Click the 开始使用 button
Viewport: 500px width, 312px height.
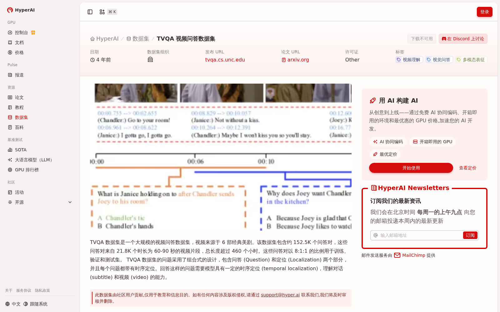tap(411, 168)
